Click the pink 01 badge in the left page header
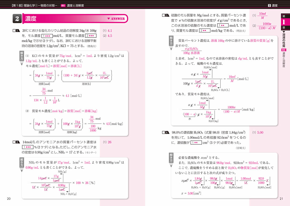Image resolution: width=290 pixels, height=206 pixels. point(63,5)
